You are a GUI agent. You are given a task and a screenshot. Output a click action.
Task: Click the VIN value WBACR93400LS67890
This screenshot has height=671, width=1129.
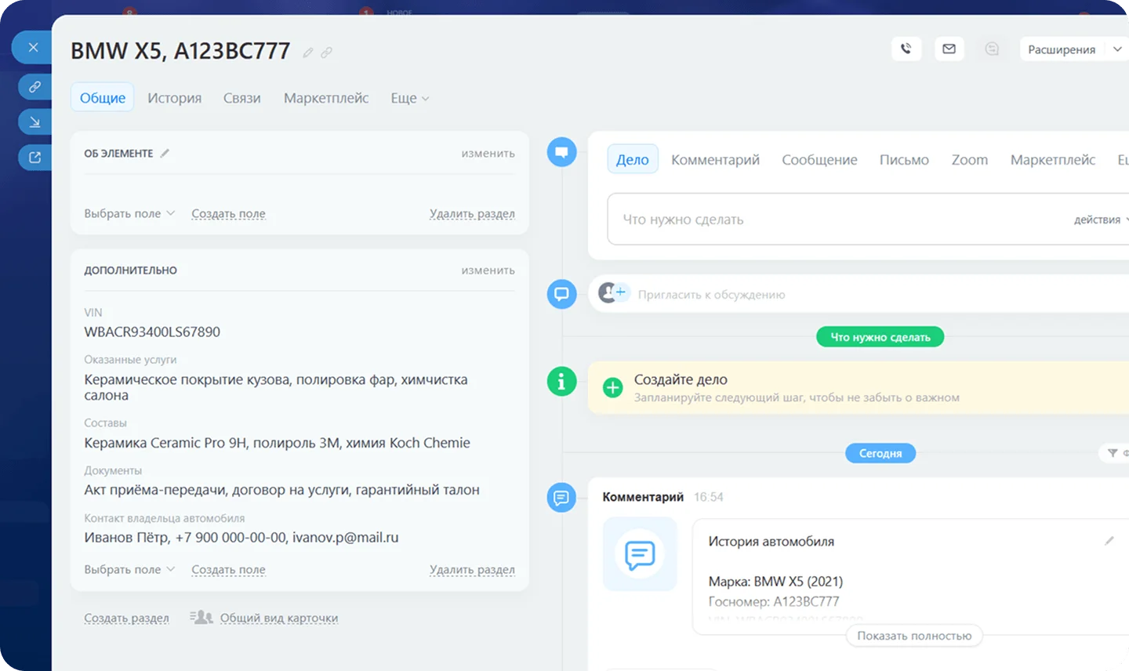tap(152, 332)
